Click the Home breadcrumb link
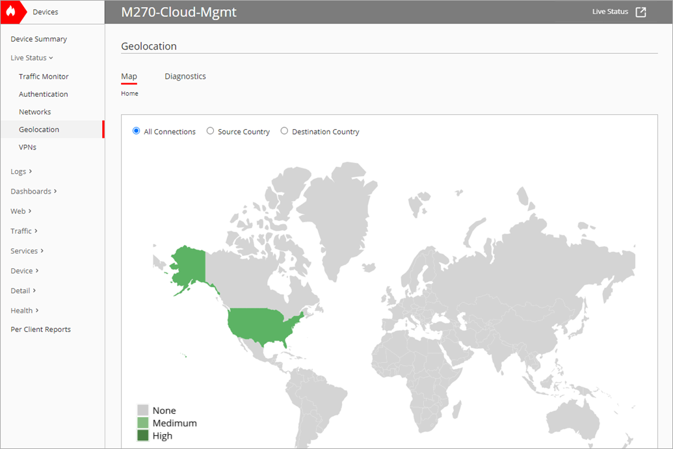 pyautogui.click(x=129, y=93)
